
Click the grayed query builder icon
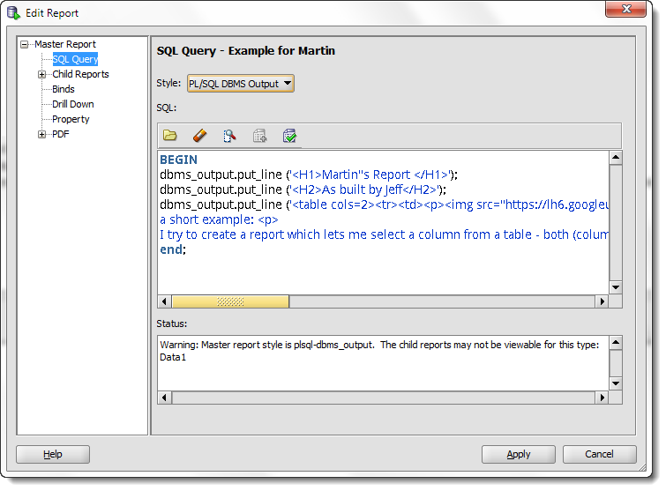pyautogui.click(x=259, y=136)
